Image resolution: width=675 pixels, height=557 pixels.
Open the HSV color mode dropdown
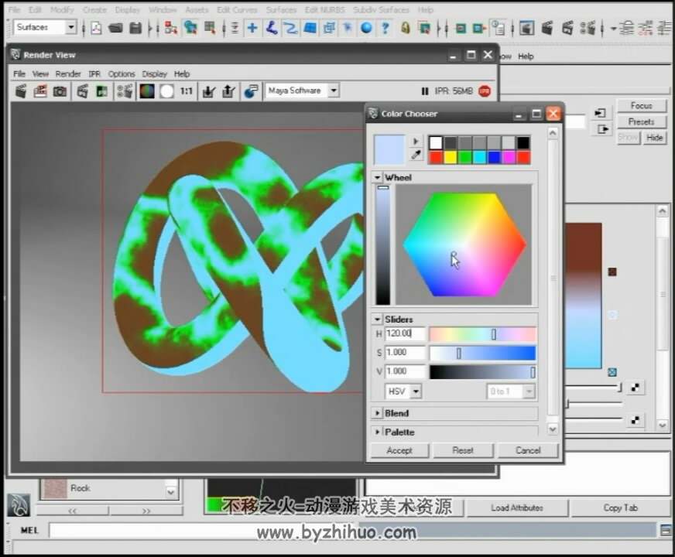tap(416, 391)
